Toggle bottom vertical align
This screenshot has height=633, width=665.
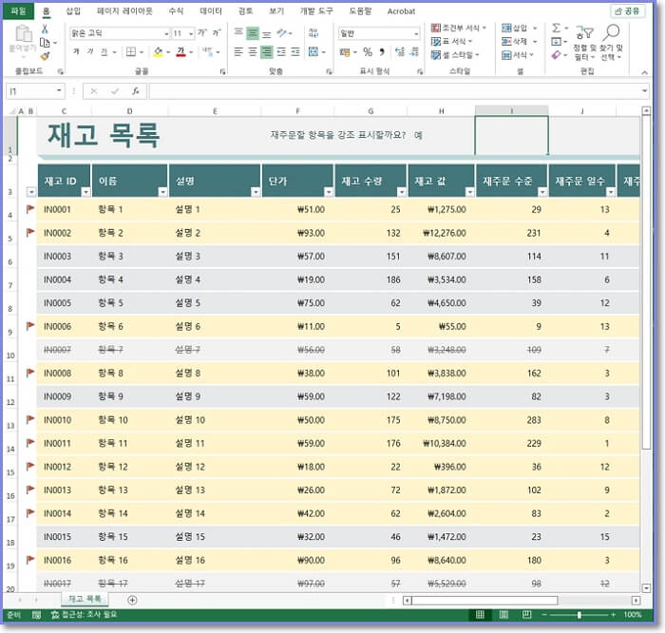[x=267, y=32]
